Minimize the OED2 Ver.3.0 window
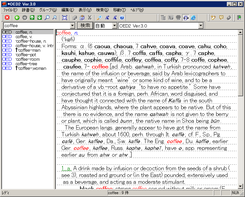Image resolution: width=245 pixels, height=197 pixels. point(229,4)
